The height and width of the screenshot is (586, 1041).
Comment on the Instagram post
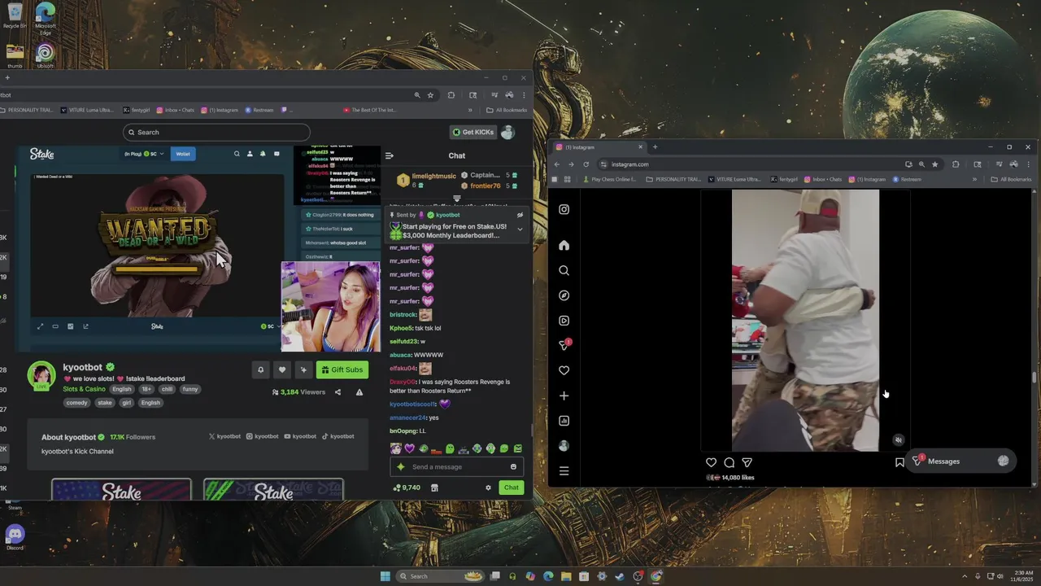[x=729, y=462]
